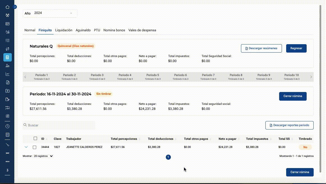Switch to the Liquidación tab
The image size is (326, 184).
[x=64, y=30]
